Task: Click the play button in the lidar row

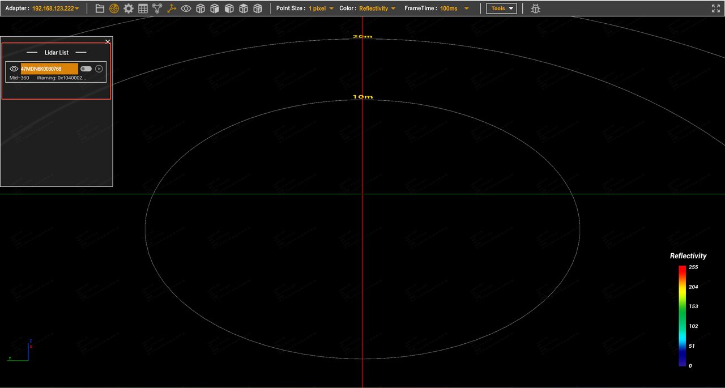Action: point(99,69)
